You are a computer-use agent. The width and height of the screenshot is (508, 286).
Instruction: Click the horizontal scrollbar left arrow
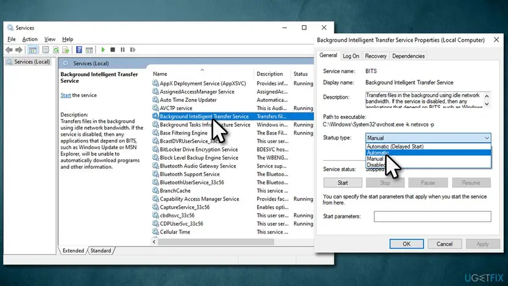(154, 242)
